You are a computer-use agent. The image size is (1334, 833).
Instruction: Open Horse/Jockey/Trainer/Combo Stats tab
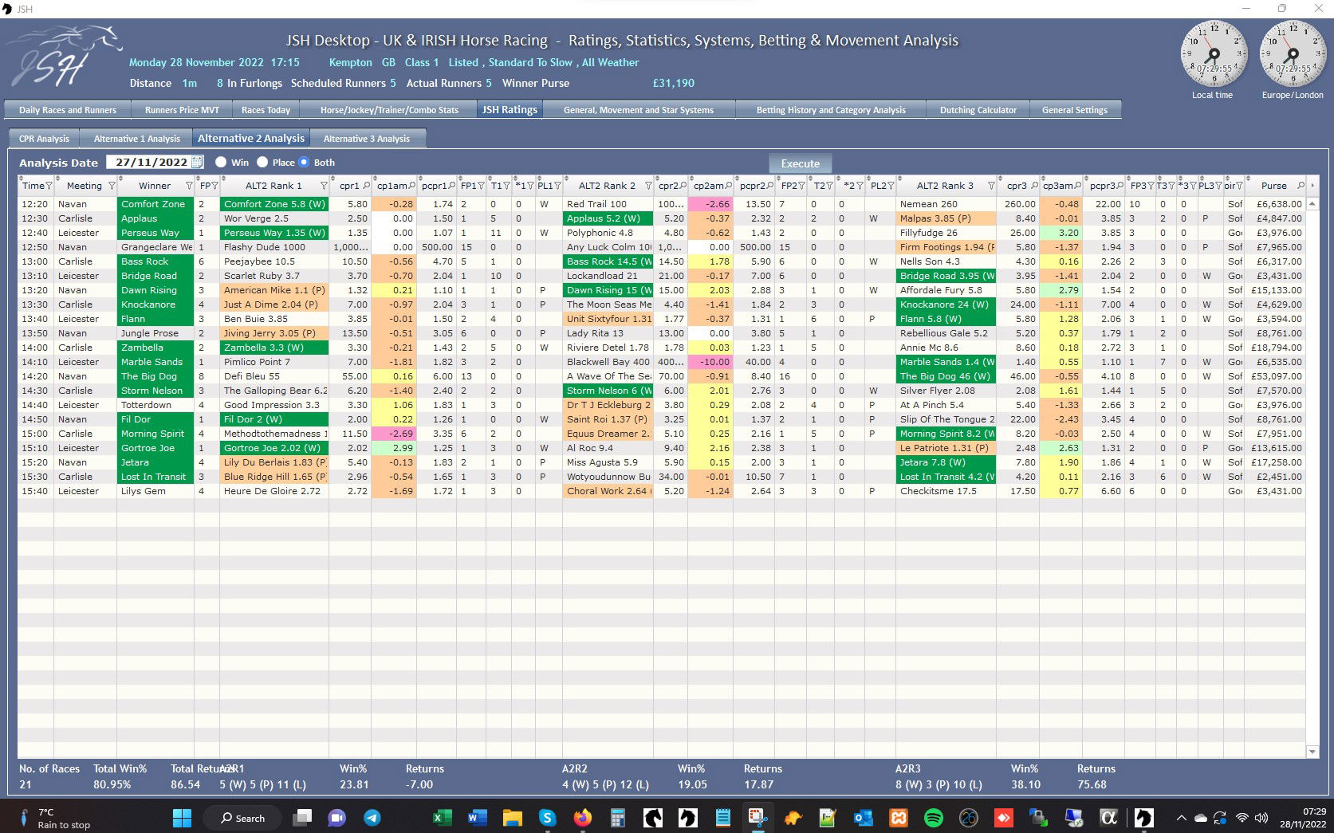pos(389,110)
